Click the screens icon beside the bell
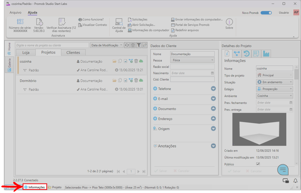 pos(286,181)
